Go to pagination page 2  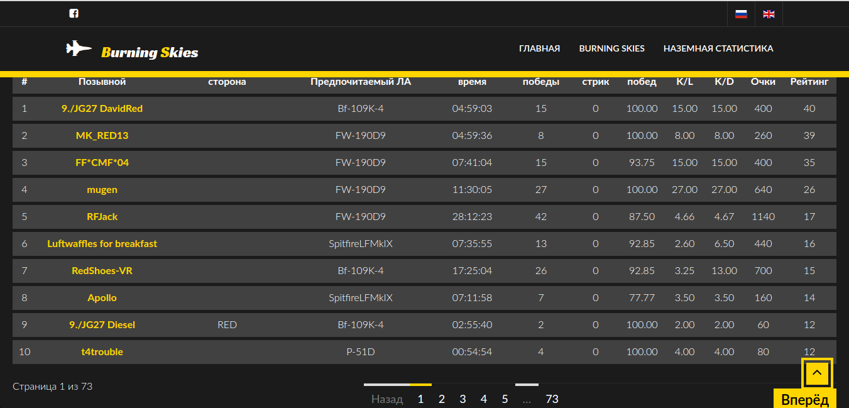coord(442,399)
